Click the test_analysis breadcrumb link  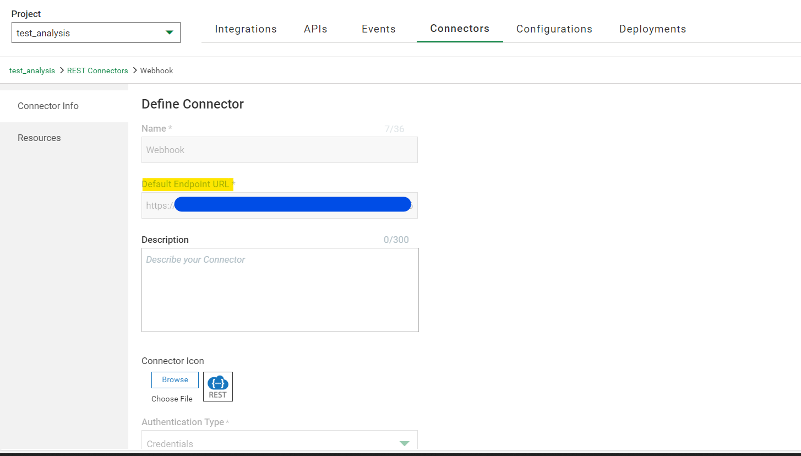(31, 70)
